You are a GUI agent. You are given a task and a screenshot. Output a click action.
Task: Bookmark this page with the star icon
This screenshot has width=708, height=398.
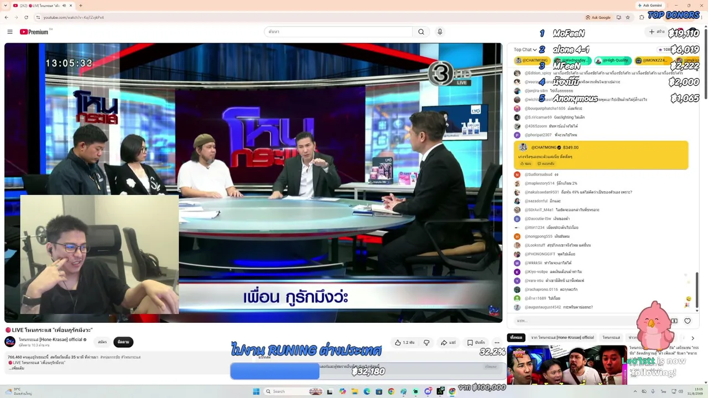click(628, 18)
